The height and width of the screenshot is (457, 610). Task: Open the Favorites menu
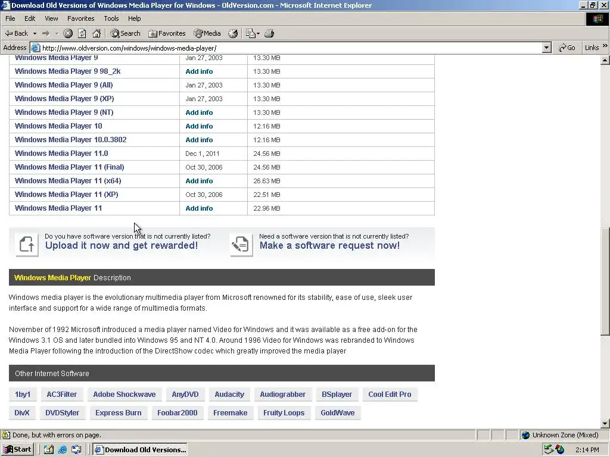click(80, 18)
